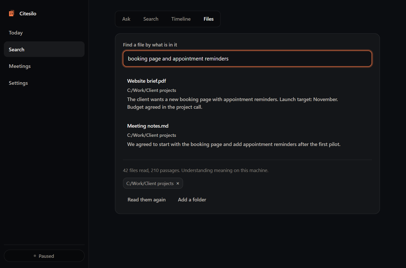The width and height of the screenshot is (406, 268).
Task: Go to Meetings in sidebar
Action: click(x=44, y=66)
